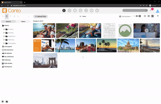Bookmark this page with the star icon
This screenshot has width=161, height=104.
[x=147, y=6]
